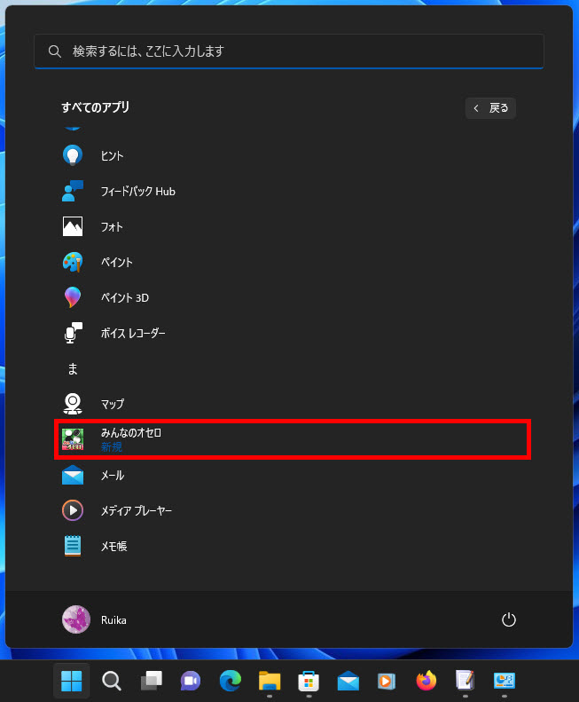Open Microsoft Edge from the taskbar
This screenshot has height=702, width=579.
pyautogui.click(x=231, y=681)
